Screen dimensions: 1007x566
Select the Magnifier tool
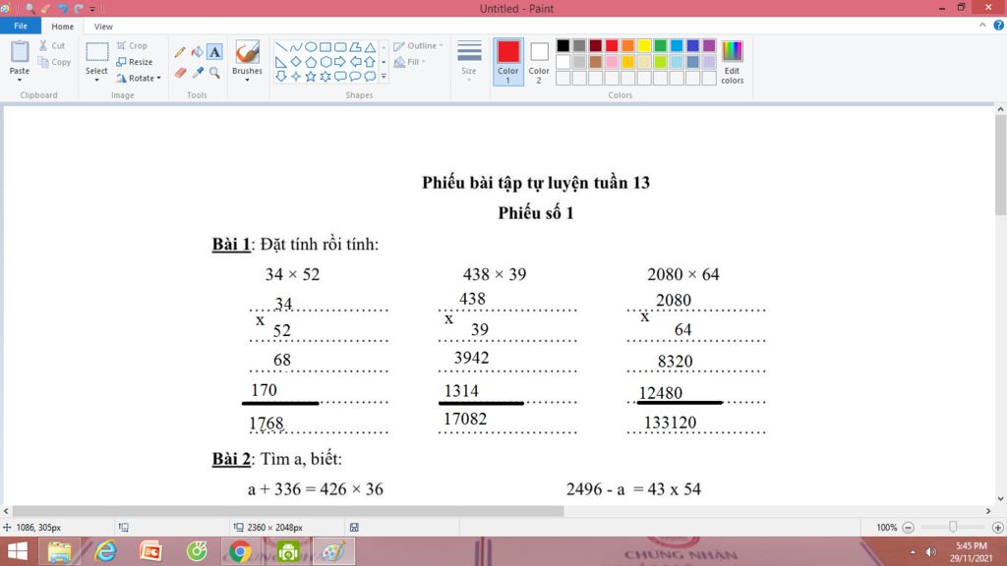click(214, 73)
